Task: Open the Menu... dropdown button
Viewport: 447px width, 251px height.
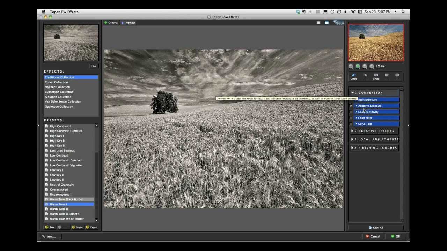Action: [51, 237]
